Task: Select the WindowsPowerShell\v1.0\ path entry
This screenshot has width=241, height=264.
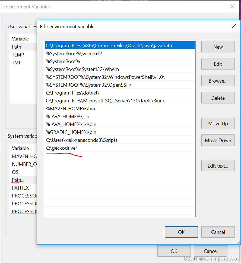Action: tap(120, 77)
